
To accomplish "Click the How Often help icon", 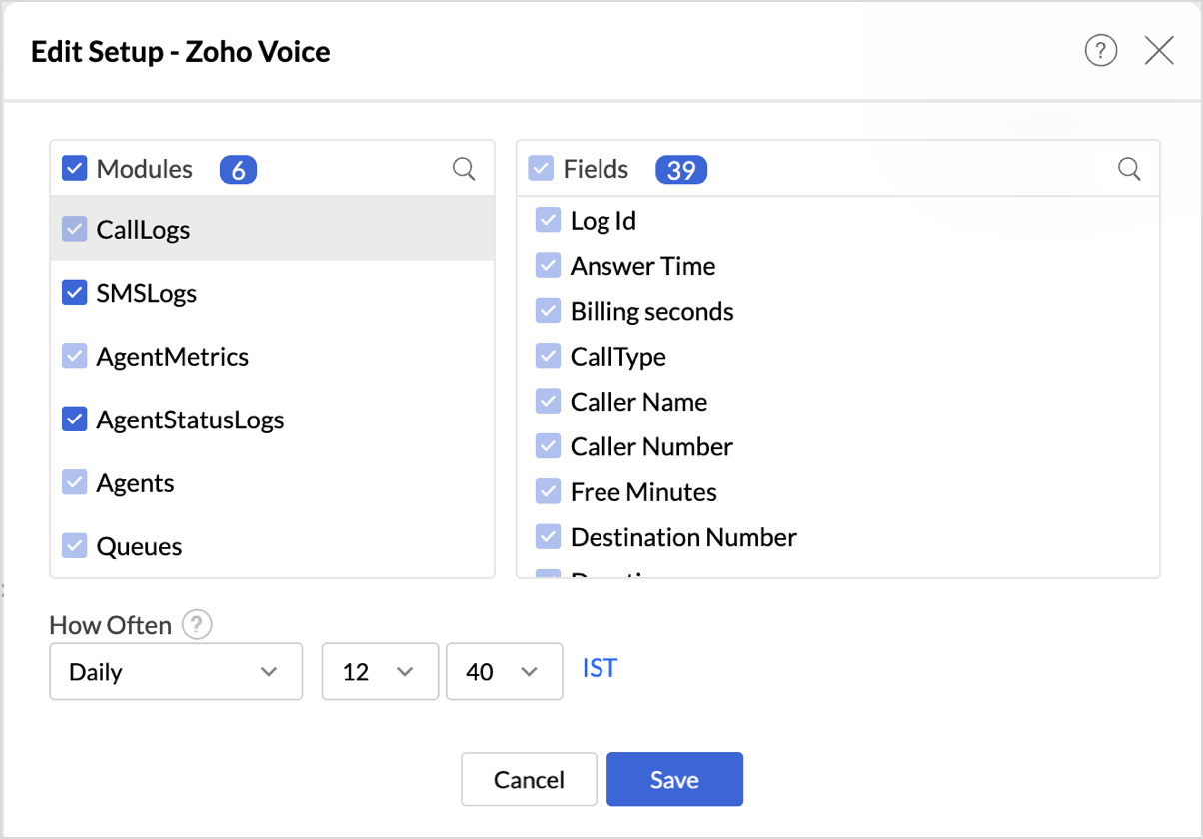I will [197, 626].
